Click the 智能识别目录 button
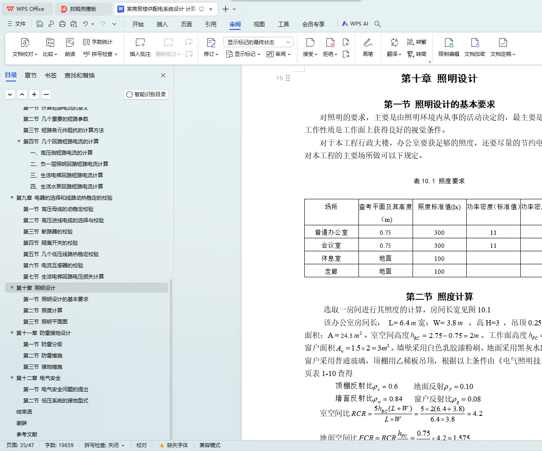The image size is (542, 451). (x=146, y=94)
